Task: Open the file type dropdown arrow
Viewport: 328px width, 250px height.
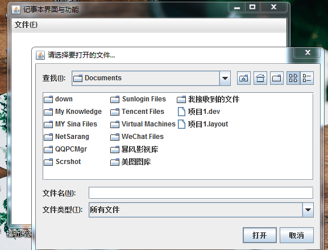Action: pyautogui.click(x=308, y=210)
